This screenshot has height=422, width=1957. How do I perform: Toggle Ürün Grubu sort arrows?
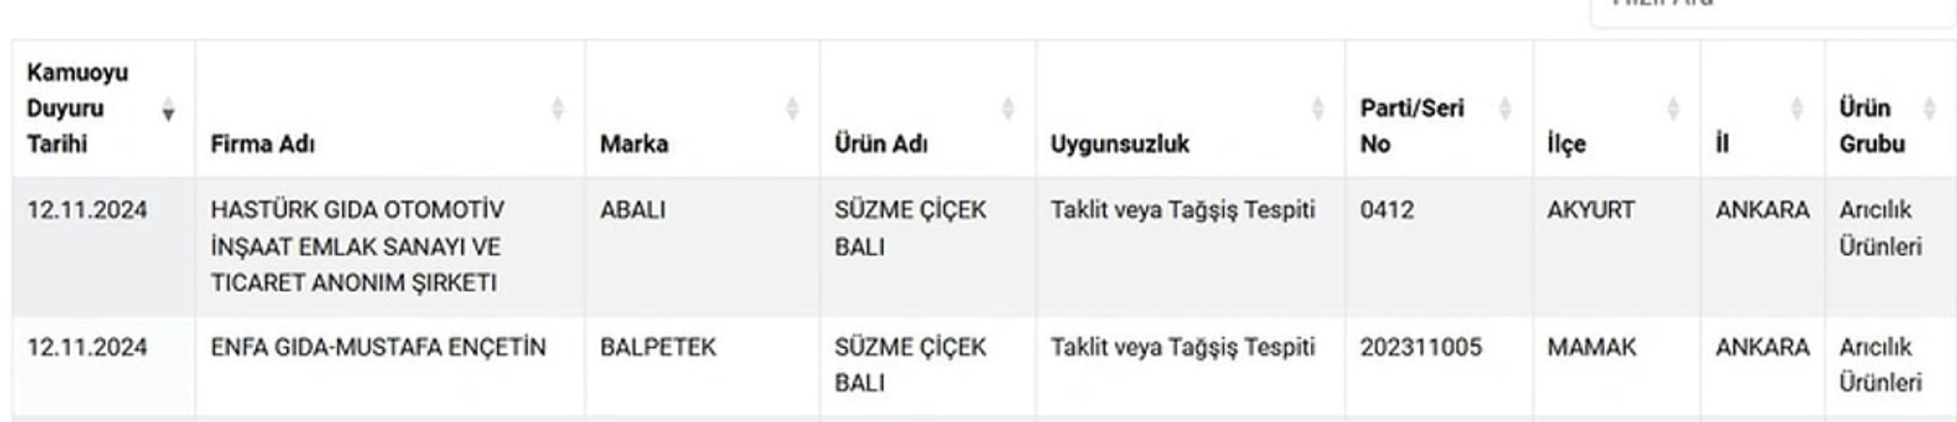coord(1930,109)
